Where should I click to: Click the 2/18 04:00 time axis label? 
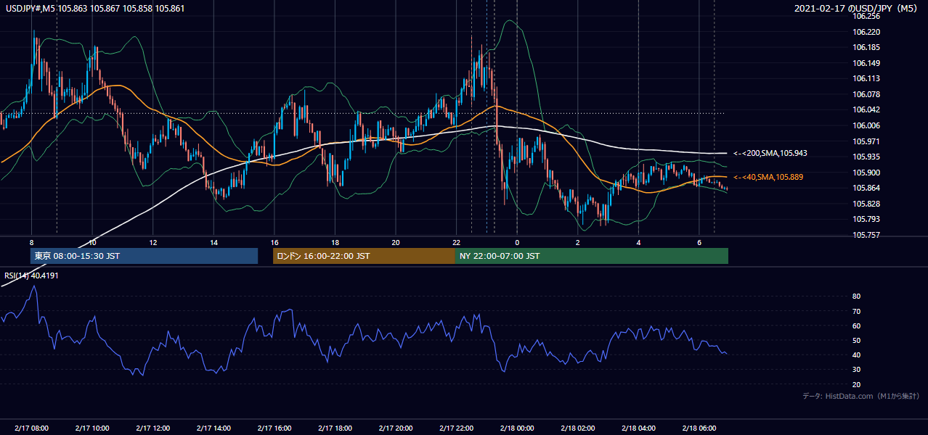pyautogui.click(x=638, y=428)
